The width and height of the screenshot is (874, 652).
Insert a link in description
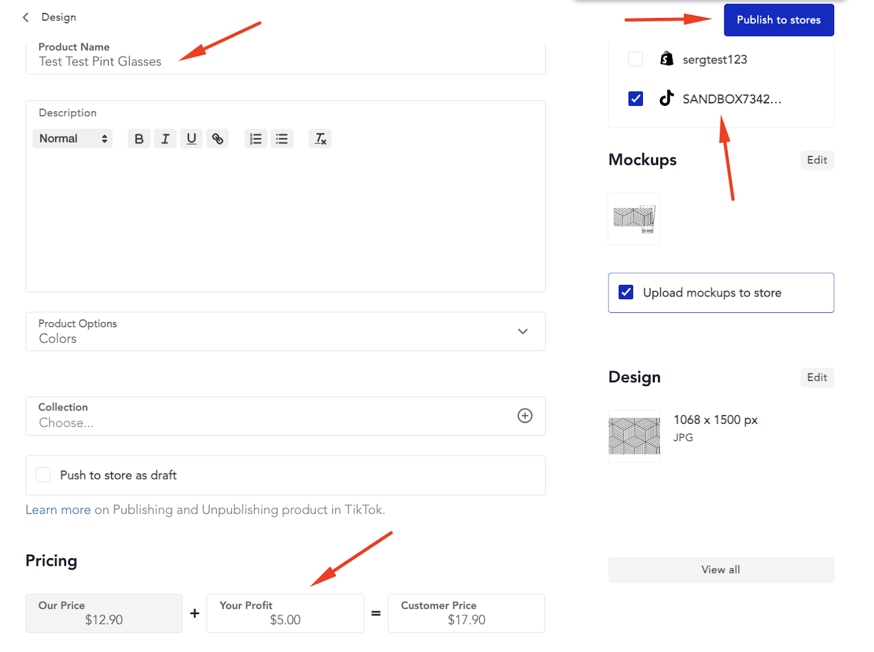point(217,139)
